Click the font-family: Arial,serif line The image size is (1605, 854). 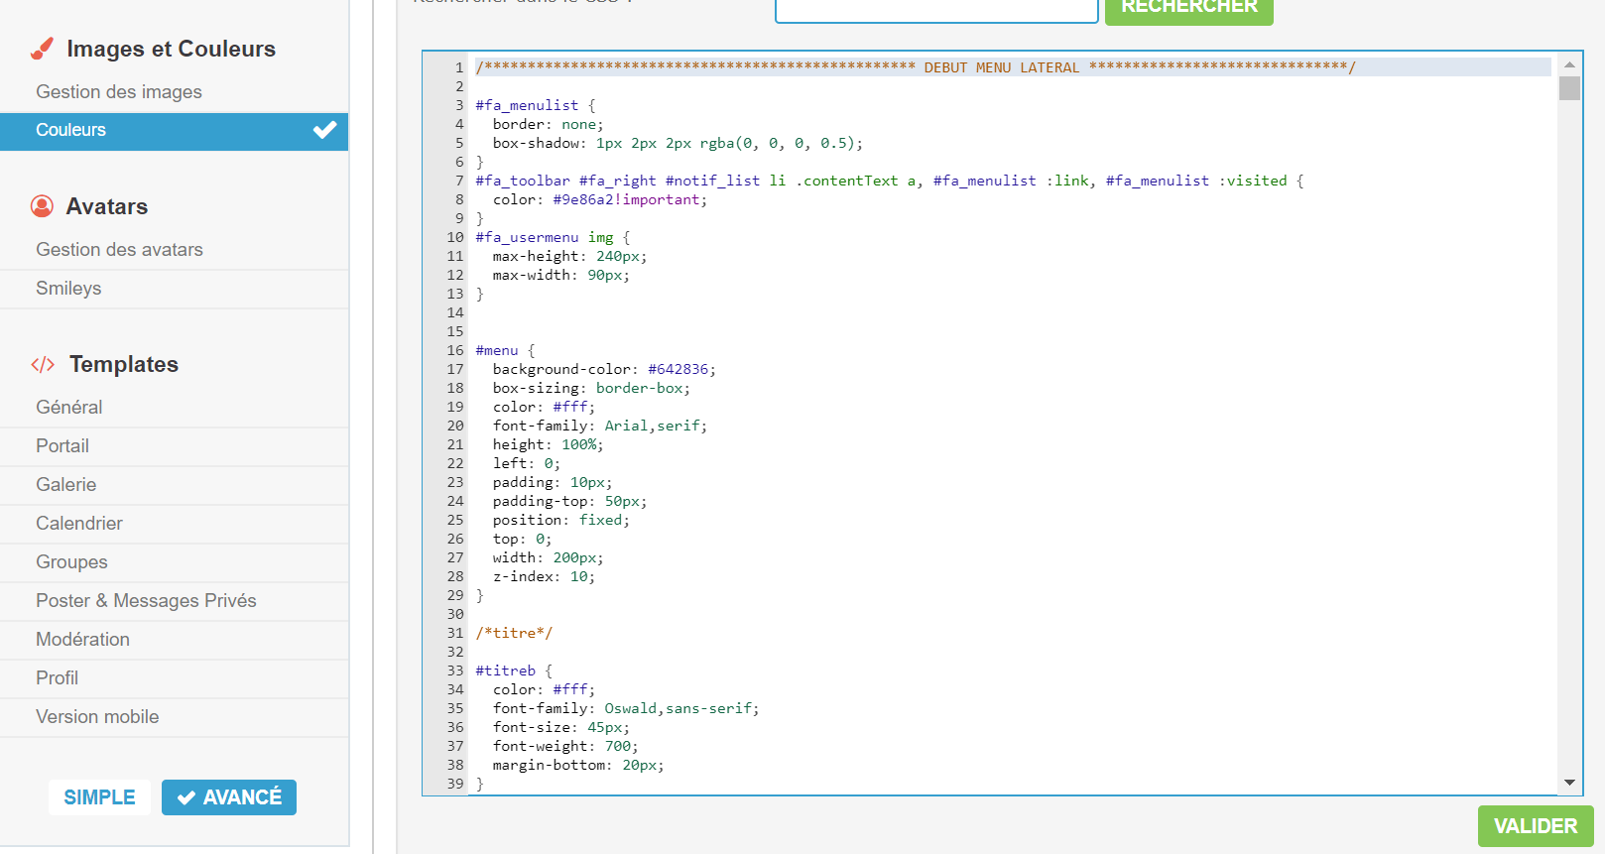(x=600, y=426)
